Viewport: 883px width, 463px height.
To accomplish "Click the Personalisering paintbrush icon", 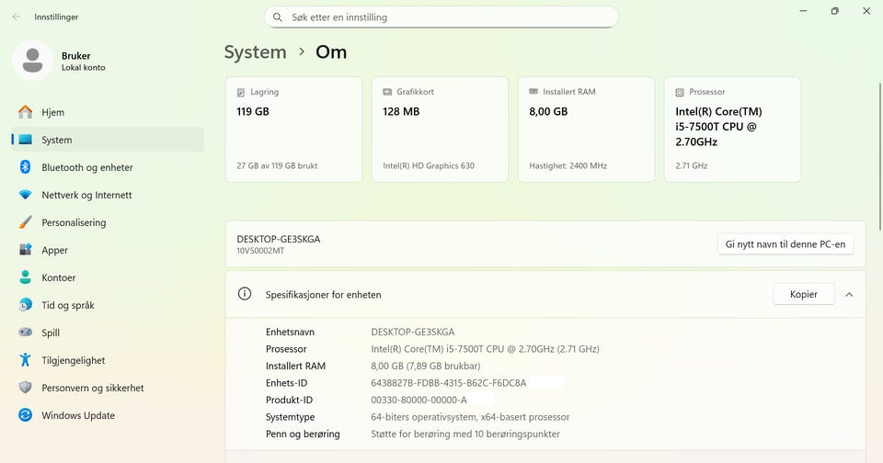I will [26, 222].
